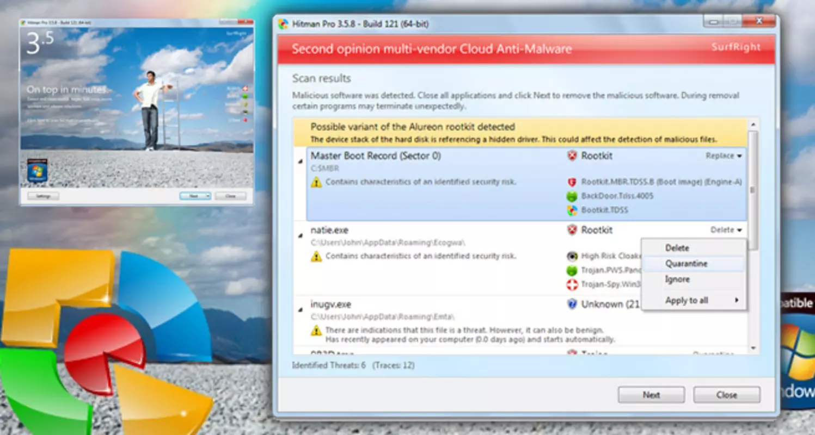Click the 'On top in minutes.' text in small window
815x435 pixels.
[x=67, y=90]
